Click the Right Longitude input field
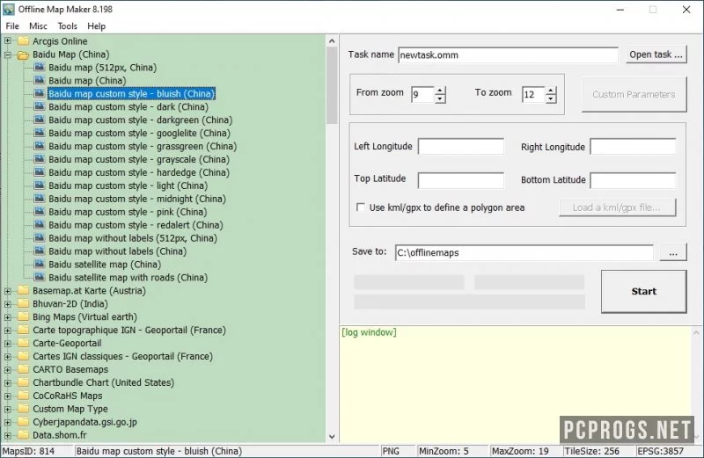704x458 pixels. [x=633, y=146]
